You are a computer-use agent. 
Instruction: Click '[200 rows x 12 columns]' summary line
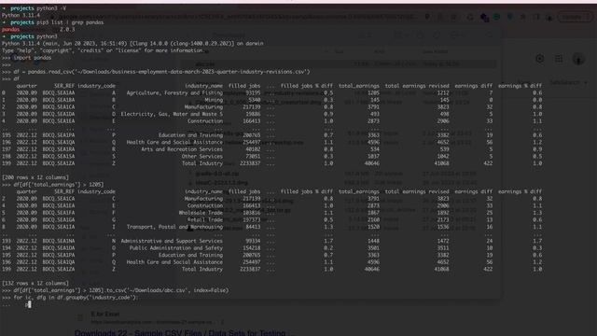(35, 177)
